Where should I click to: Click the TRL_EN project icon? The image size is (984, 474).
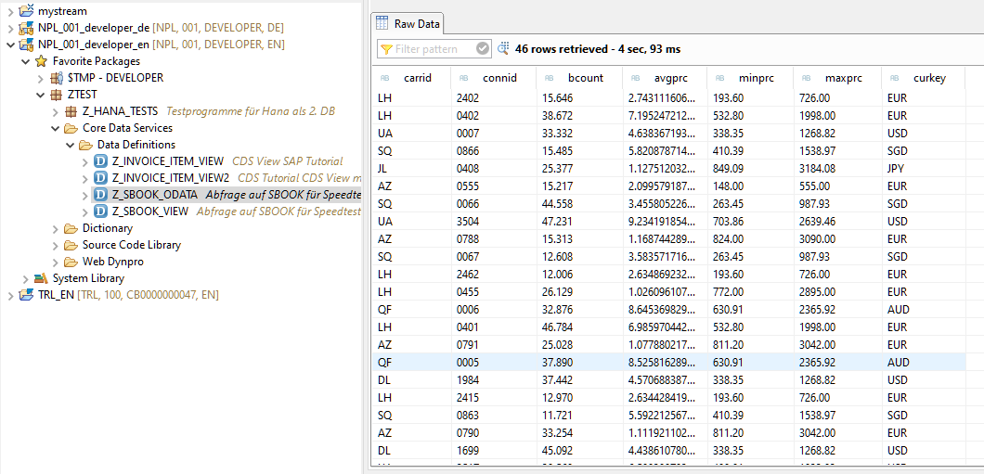coord(26,295)
